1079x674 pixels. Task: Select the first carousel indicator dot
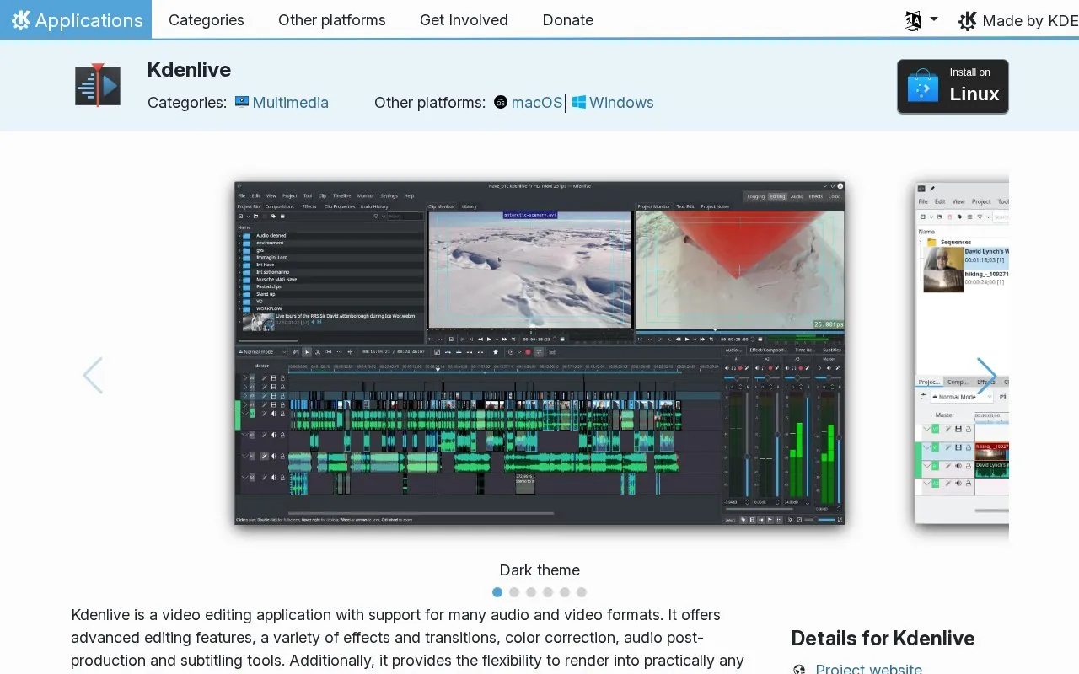click(x=497, y=592)
